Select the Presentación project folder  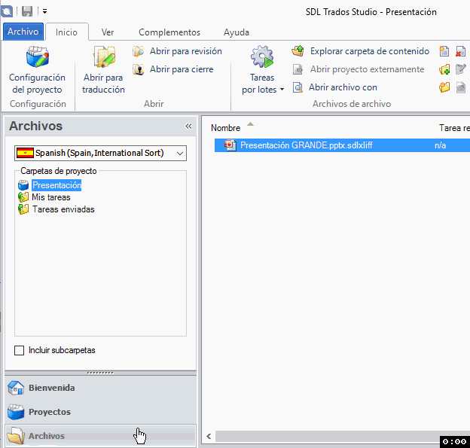[x=56, y=185]
